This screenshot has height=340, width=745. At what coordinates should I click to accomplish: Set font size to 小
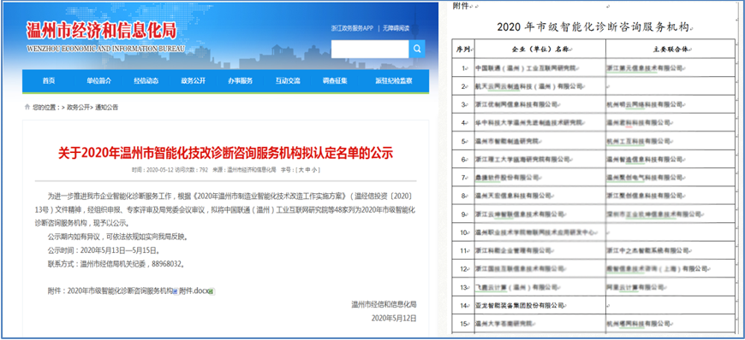pyautogui.click(x=315, y=169)
